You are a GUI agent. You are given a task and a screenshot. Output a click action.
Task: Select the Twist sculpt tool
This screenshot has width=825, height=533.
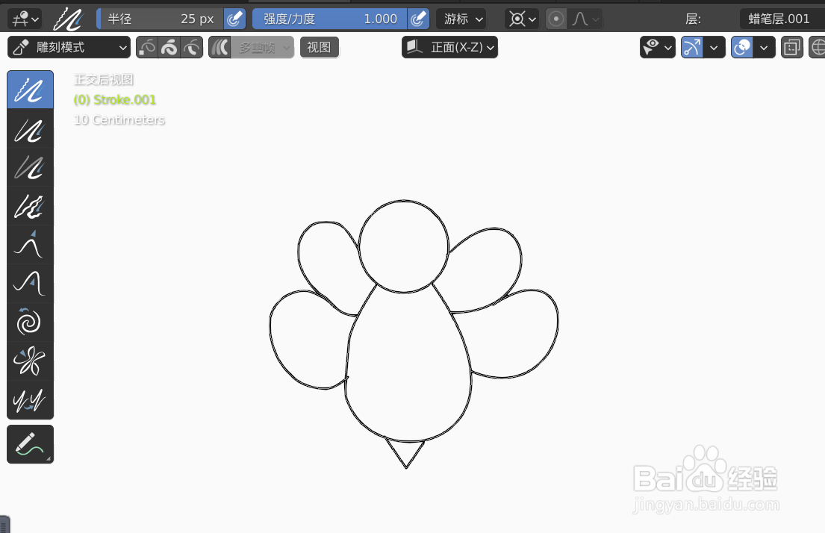[30, 322]
